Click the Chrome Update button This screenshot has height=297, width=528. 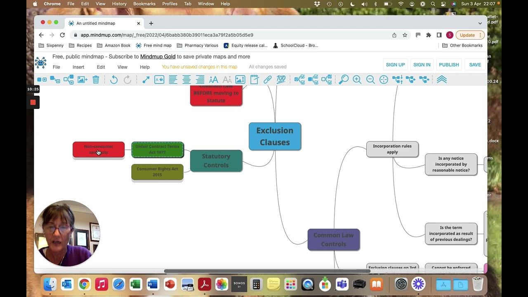469,35
